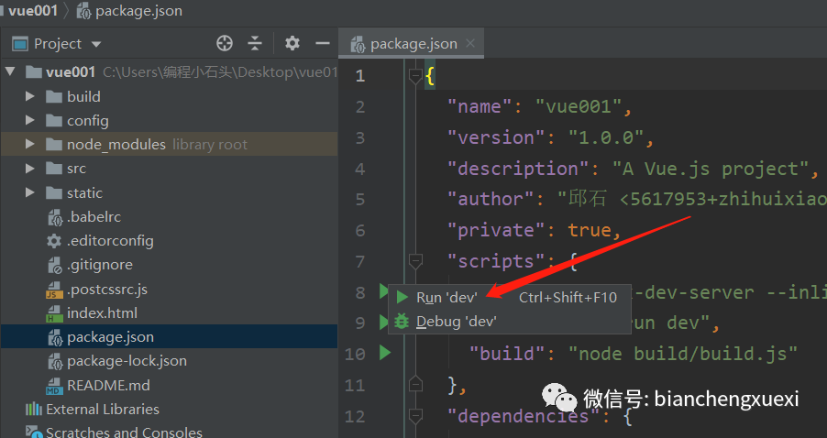This screenshot has height=438, width=827.
Task: Open External Libraries node
Action: click(103, 409)
